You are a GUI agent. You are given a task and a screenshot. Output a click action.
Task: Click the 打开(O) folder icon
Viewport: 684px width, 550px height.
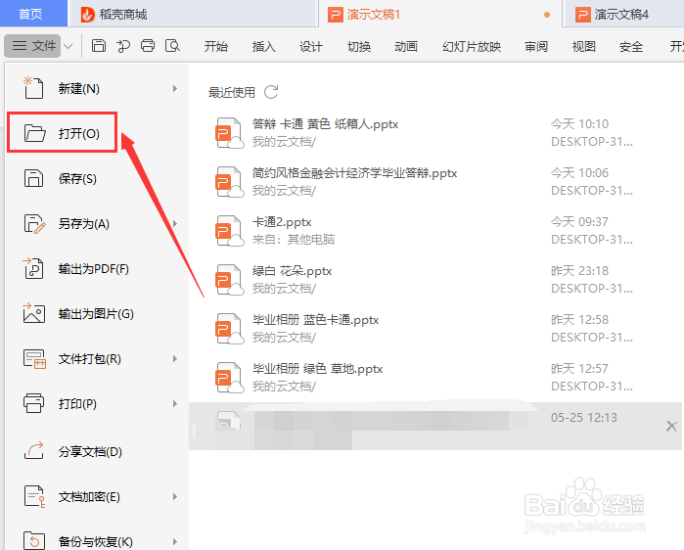coord(34,133)
